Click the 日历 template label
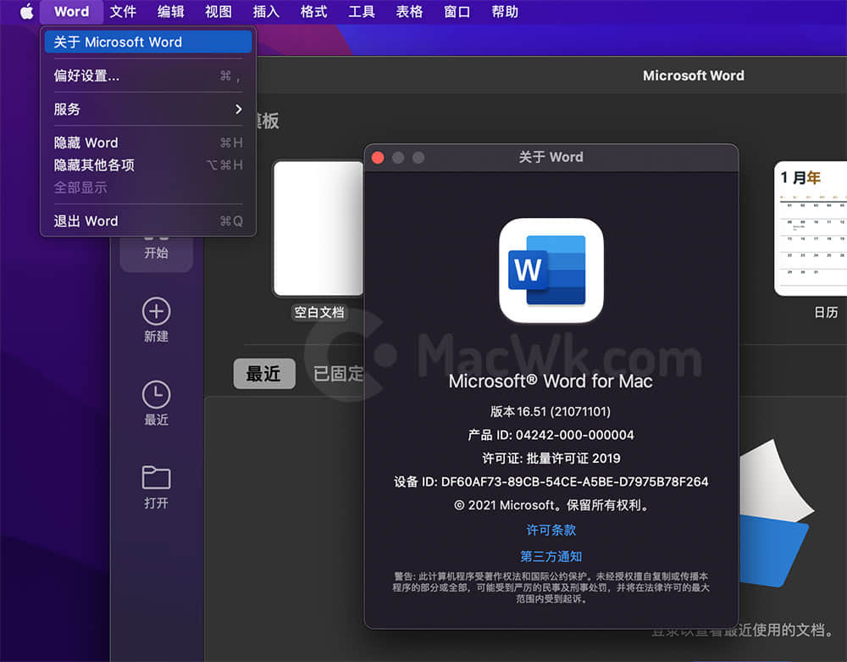The image size is (847, 662). pyautogui.click(x=826, y=313)
